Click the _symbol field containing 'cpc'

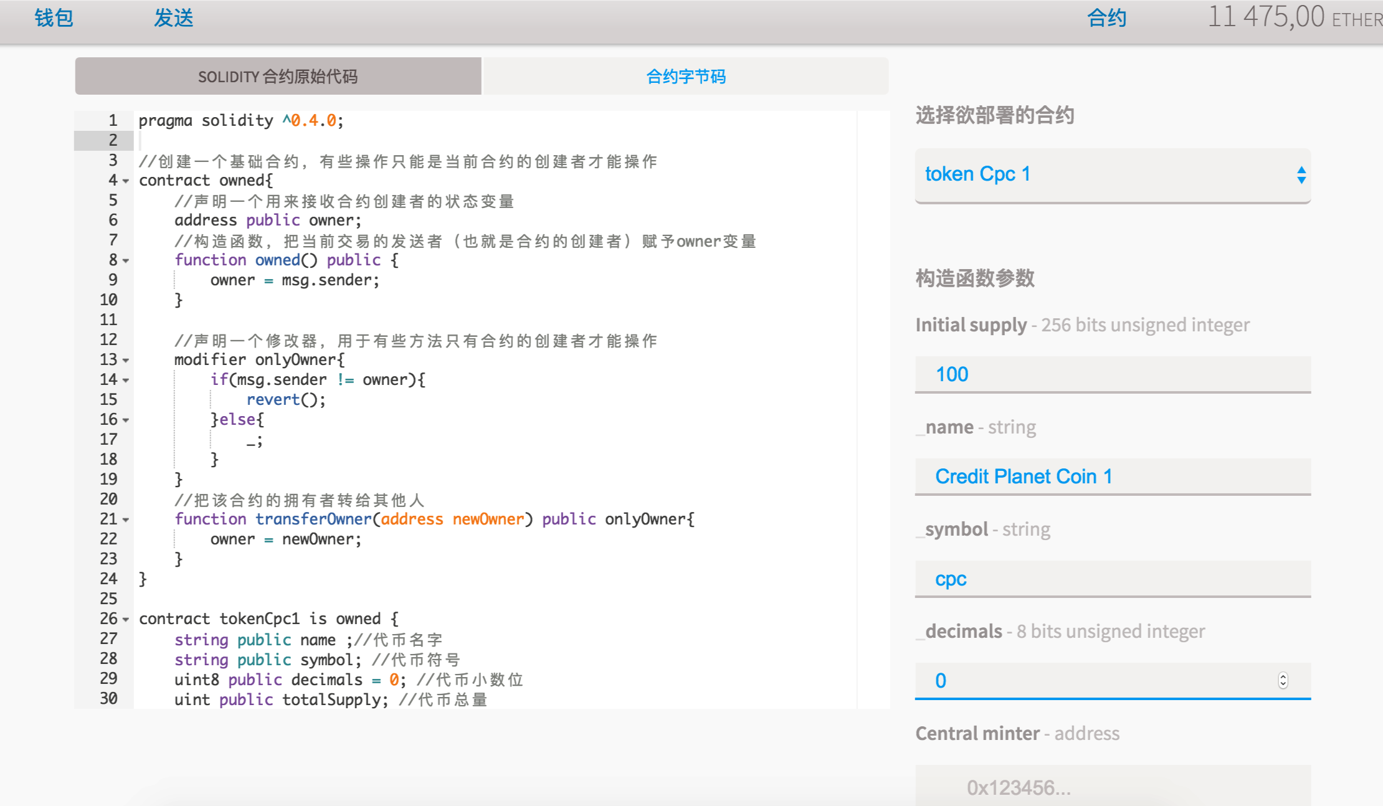click(x=1113, y=579)
